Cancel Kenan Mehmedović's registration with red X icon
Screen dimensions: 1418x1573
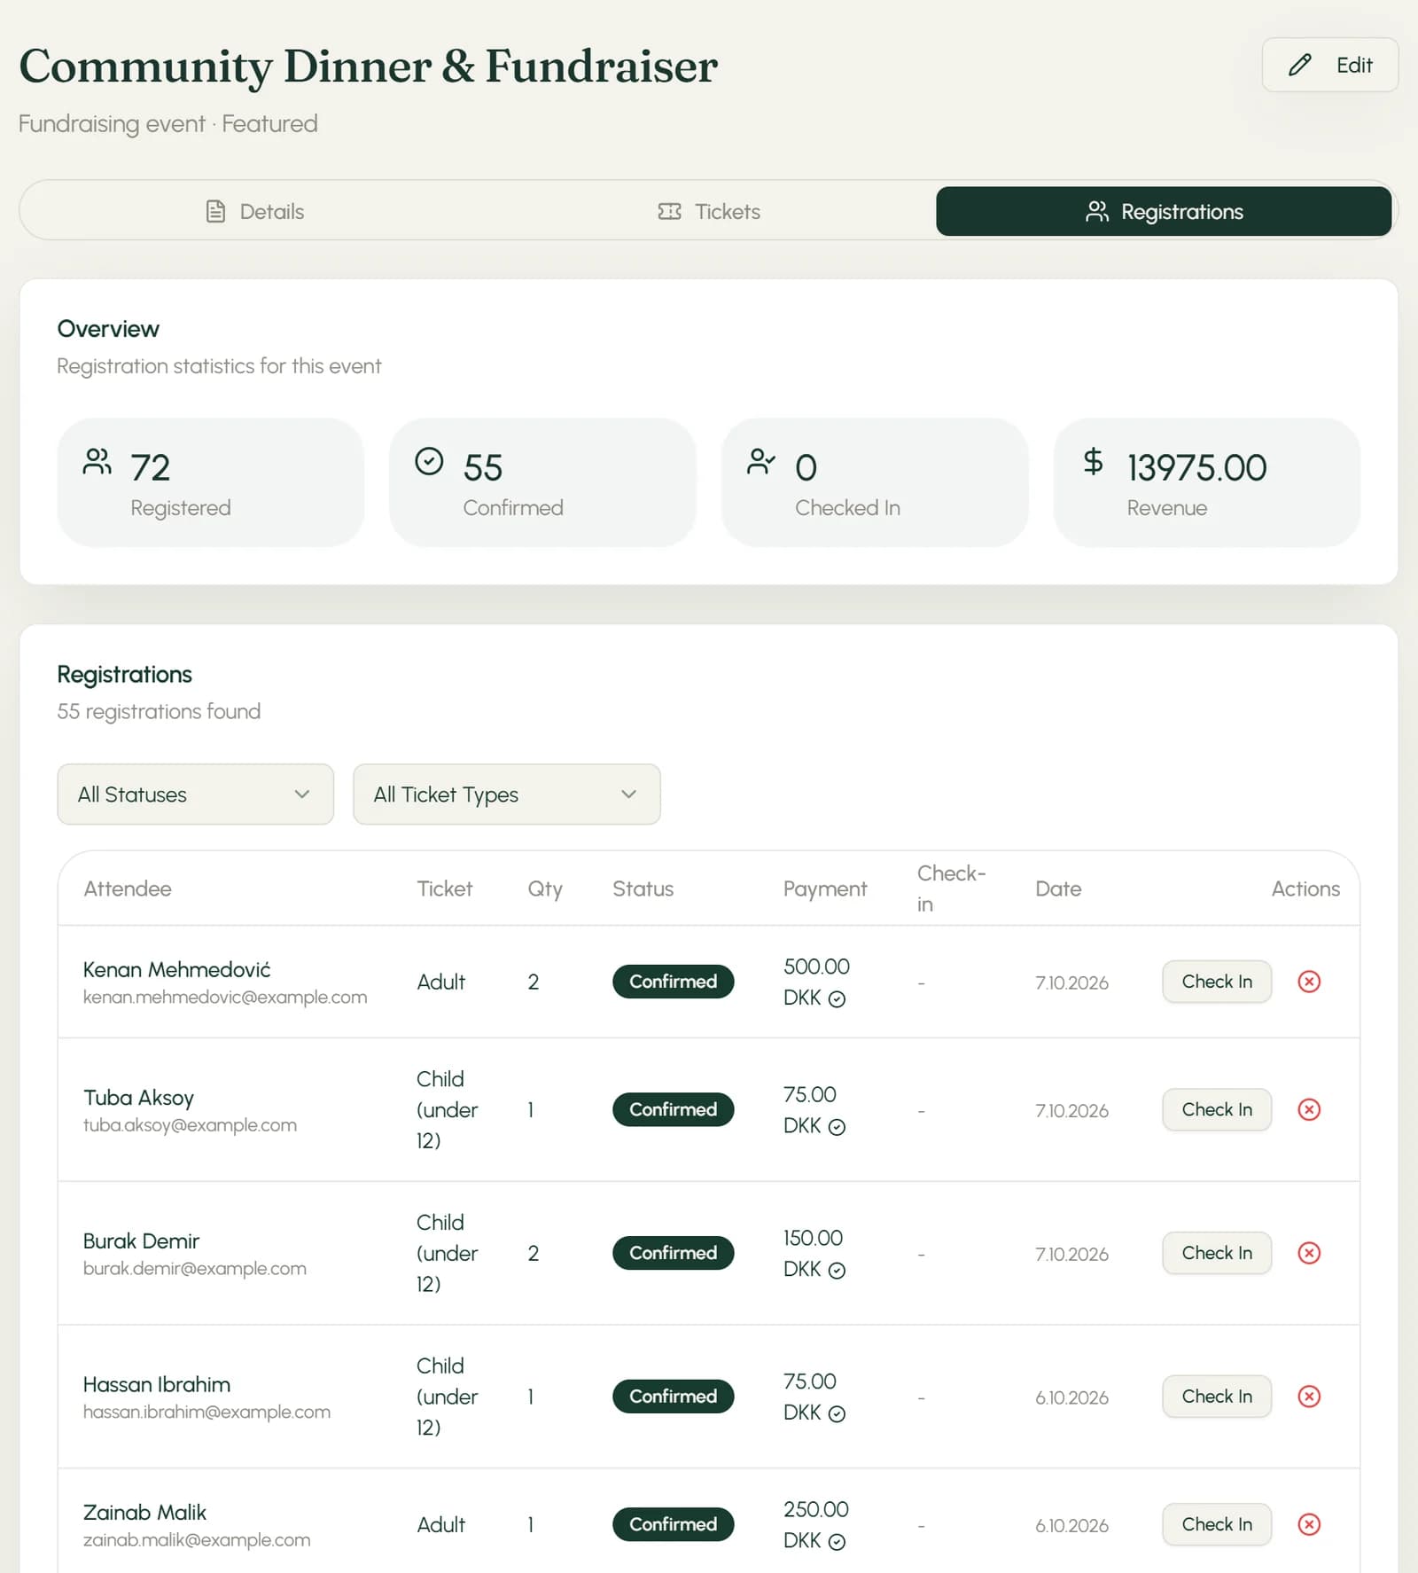(x=1308, y=982)
